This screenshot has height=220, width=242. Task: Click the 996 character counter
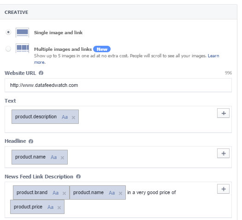coord(228,73)
